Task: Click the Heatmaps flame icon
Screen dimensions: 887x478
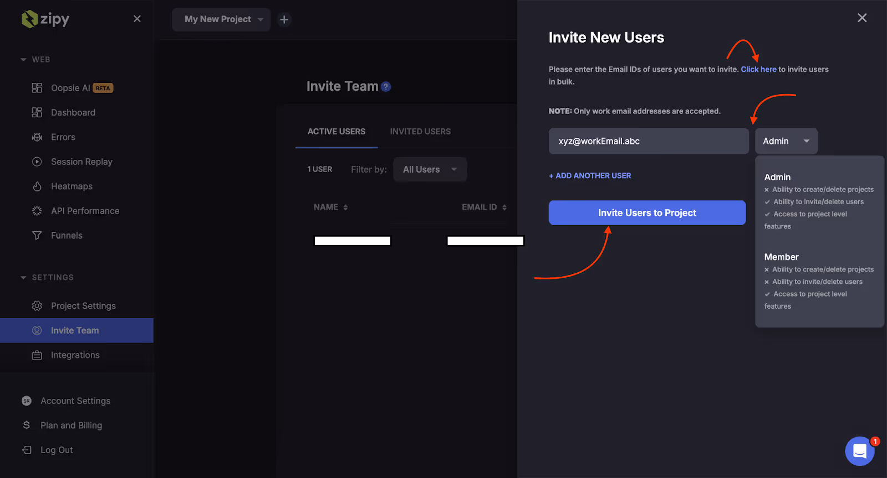Action: (x=37, y=186)
